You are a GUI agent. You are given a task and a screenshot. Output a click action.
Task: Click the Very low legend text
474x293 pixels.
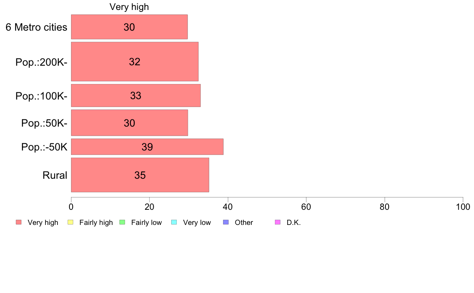(x=197, y=223)
